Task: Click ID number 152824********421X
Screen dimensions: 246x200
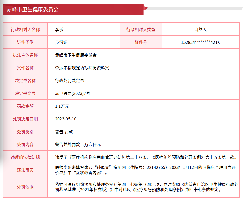Action: pos(200,42)
